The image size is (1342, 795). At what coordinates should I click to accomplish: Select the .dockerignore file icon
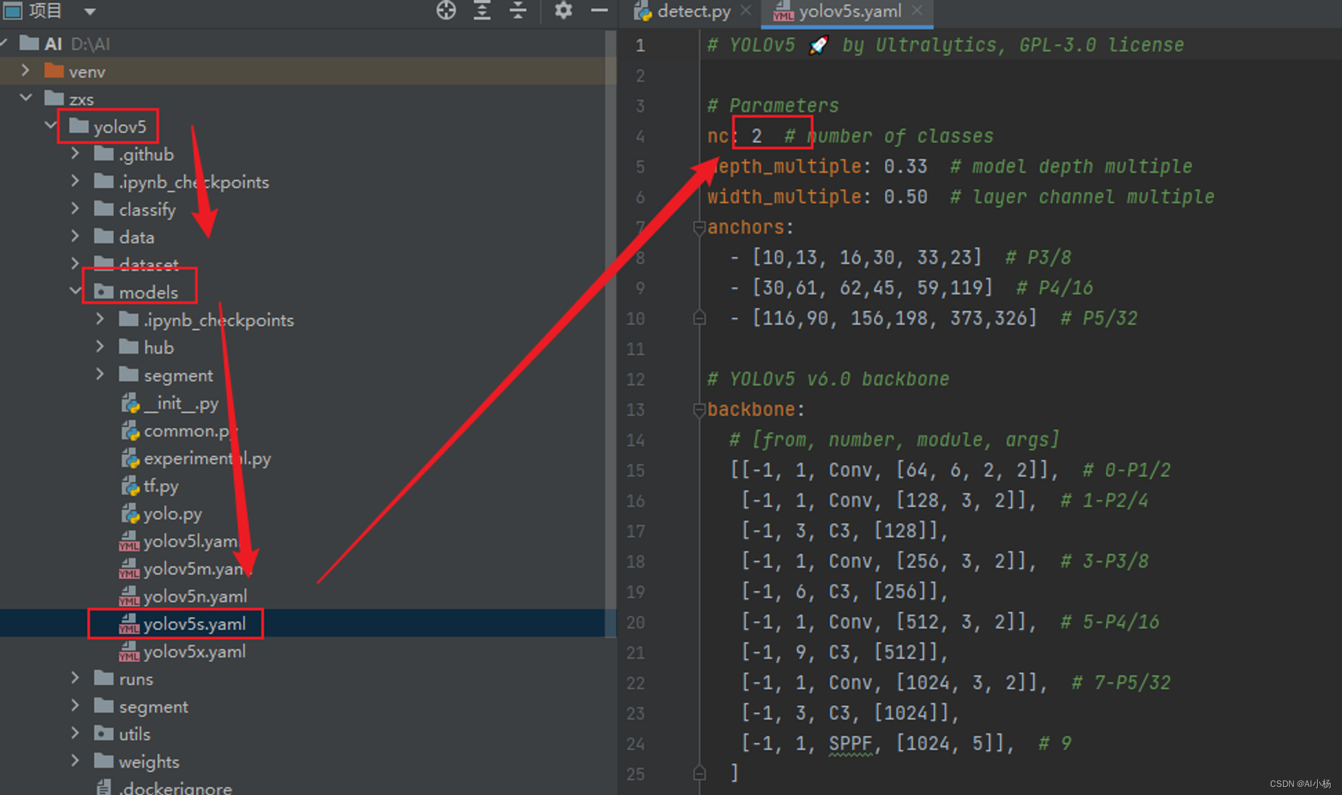104,787
